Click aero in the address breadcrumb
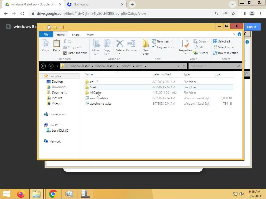This screenshot has height=199, width=266. (139, 66)
